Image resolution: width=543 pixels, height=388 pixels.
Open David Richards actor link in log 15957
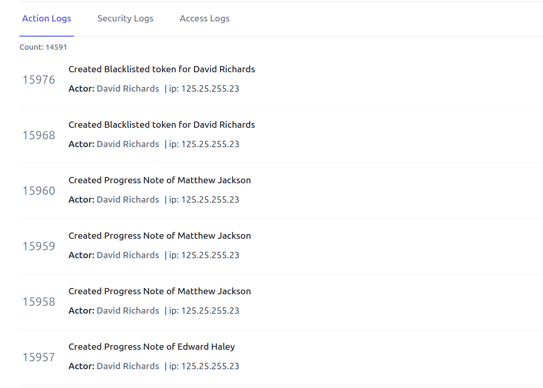tap(128, 366)
